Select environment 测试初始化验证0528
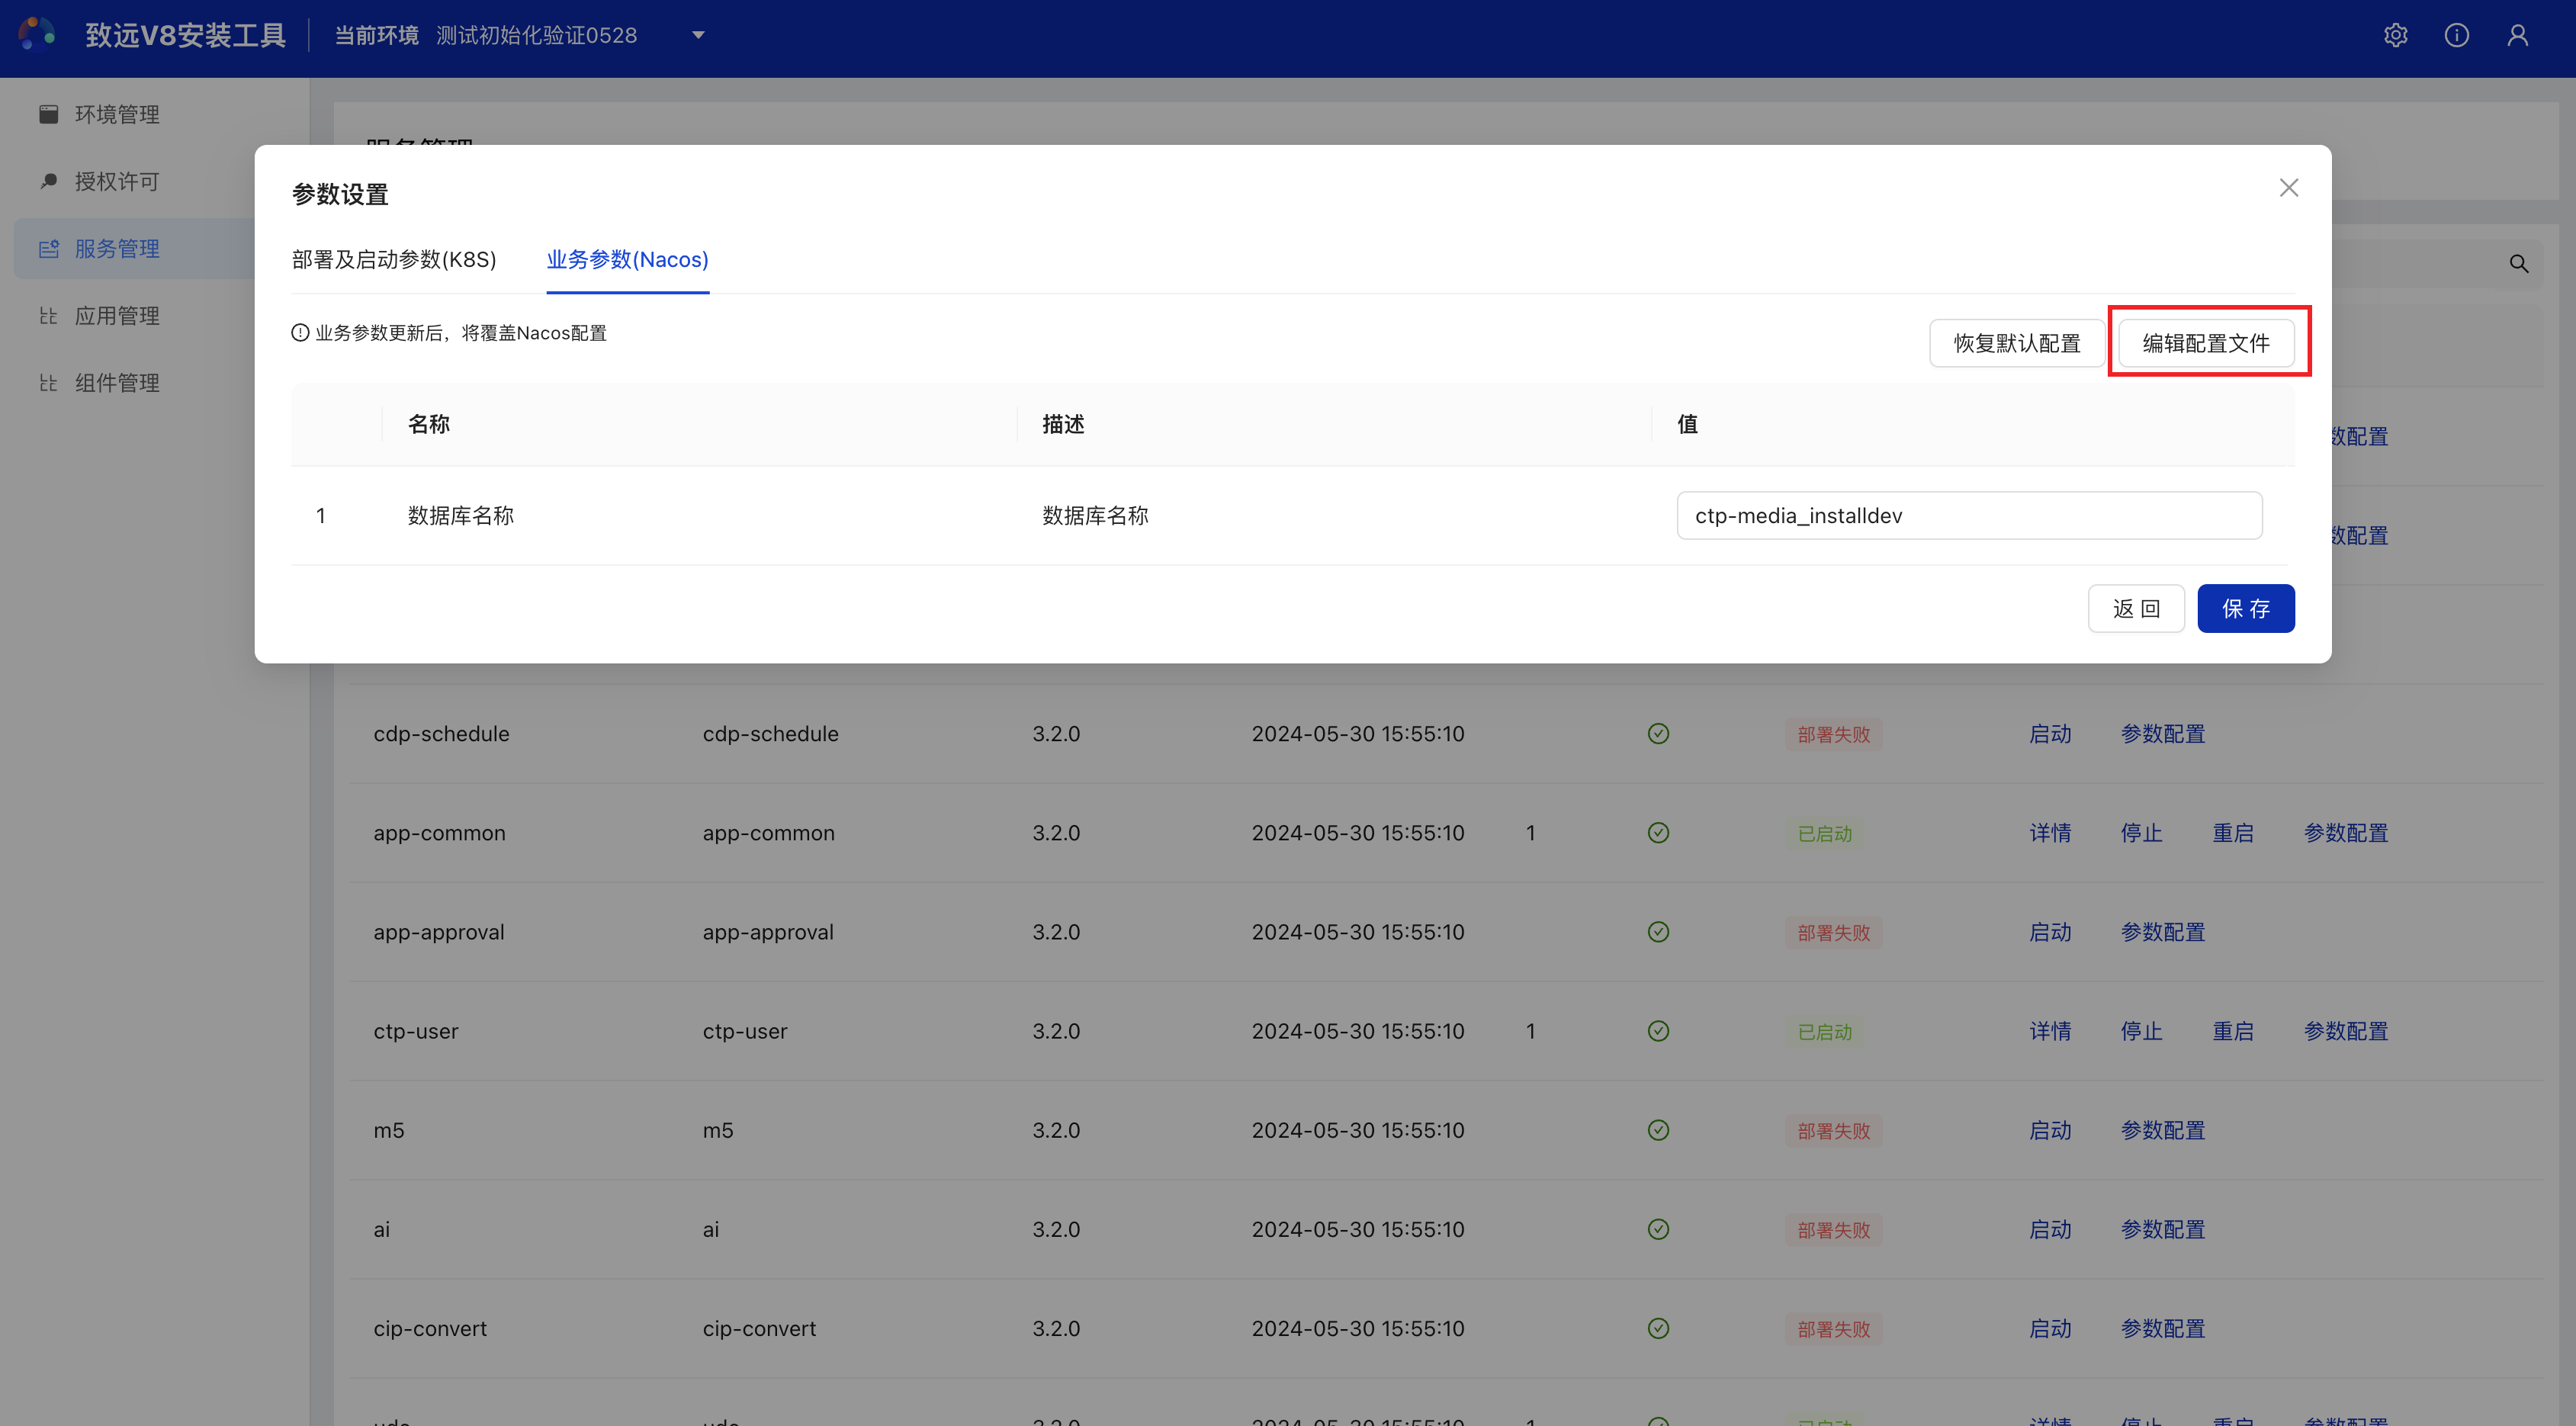This screenshot has width=2576, height=1426. click(536, 36)
